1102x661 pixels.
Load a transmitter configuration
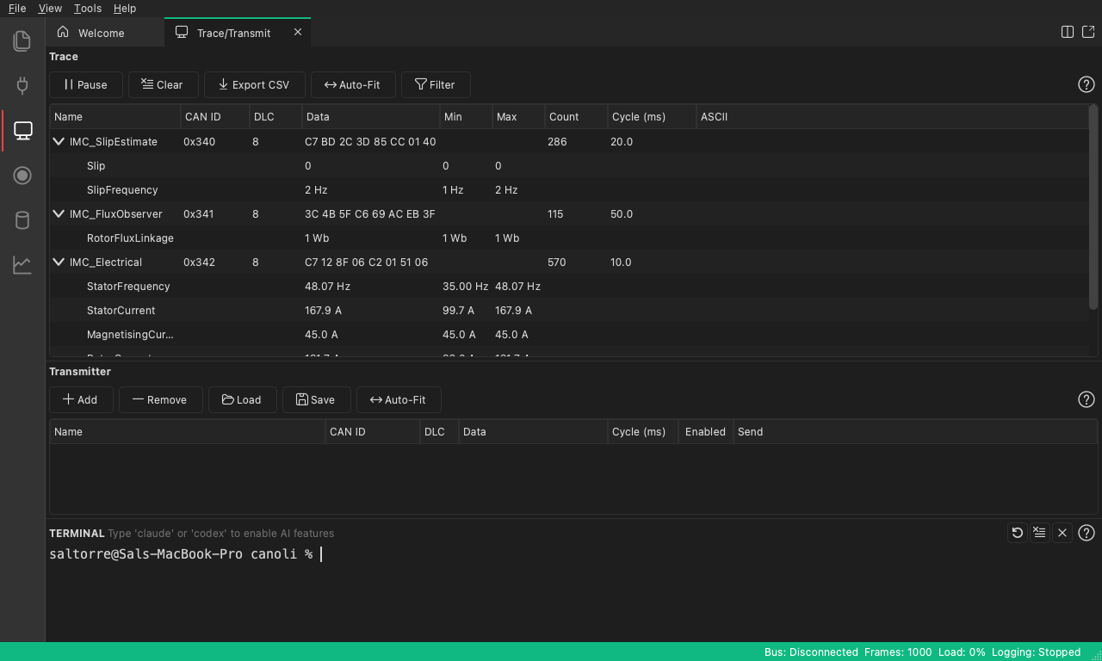[242, 399]
